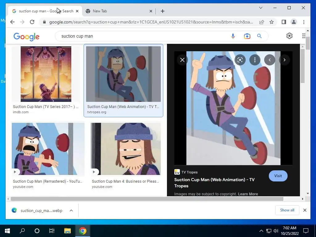Open the notification center icon
Viewport: 316px width, 237px height.
tap(306, 231)
